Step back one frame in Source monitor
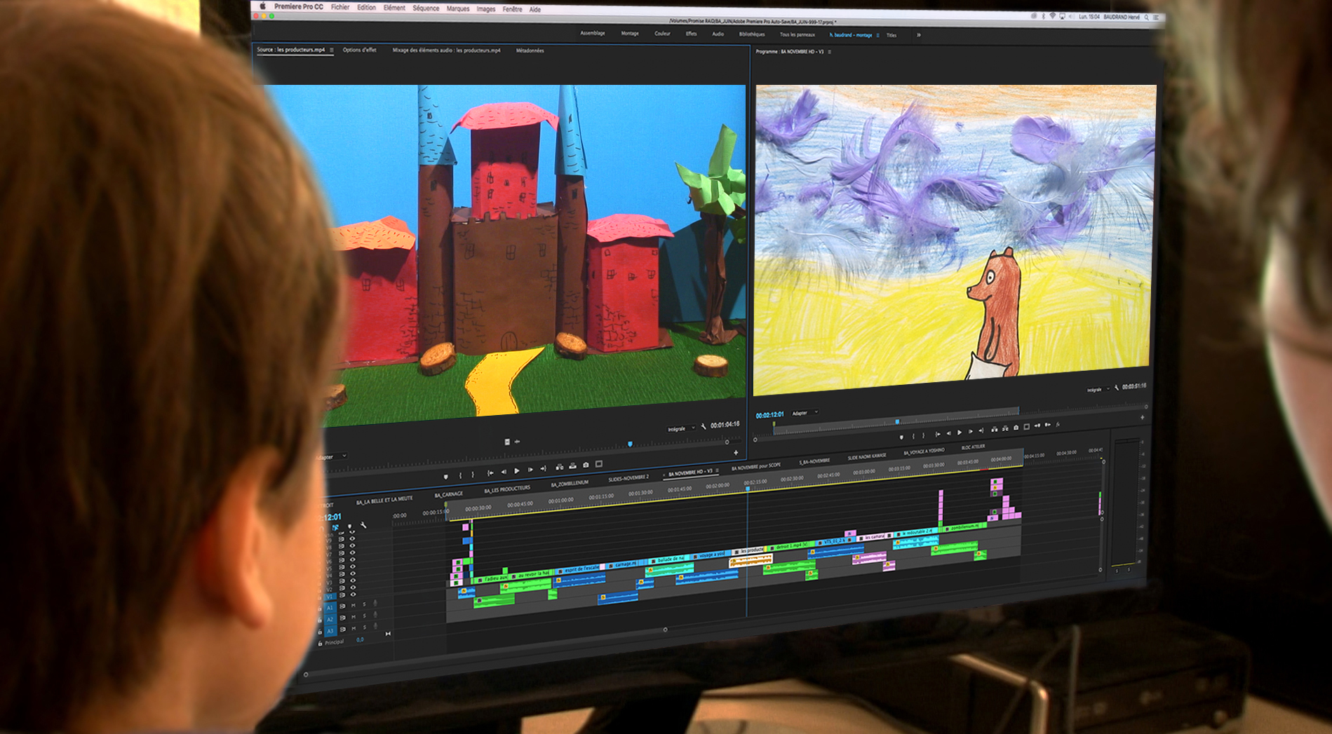This screenshot has height=734, width=1332. pos(504,472)
